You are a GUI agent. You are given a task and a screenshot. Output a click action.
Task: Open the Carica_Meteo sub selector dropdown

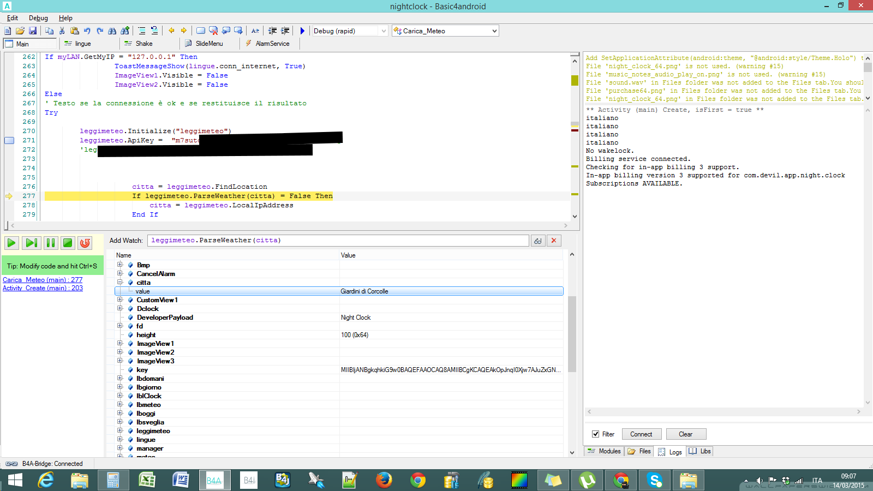coord(494,31)
